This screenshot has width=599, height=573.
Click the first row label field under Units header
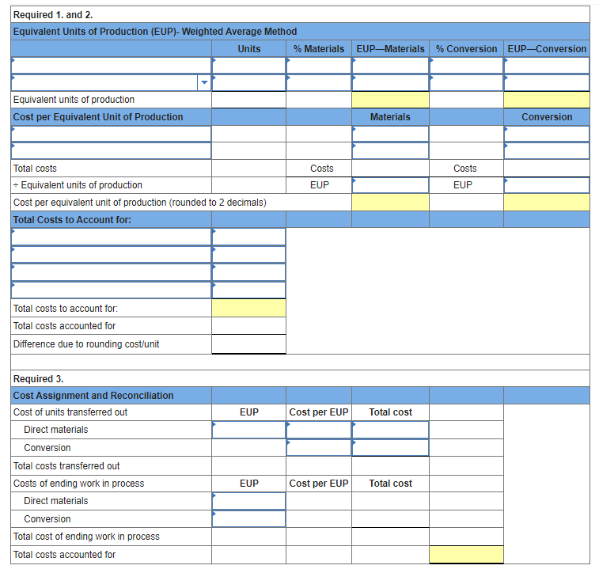(111, 66)
